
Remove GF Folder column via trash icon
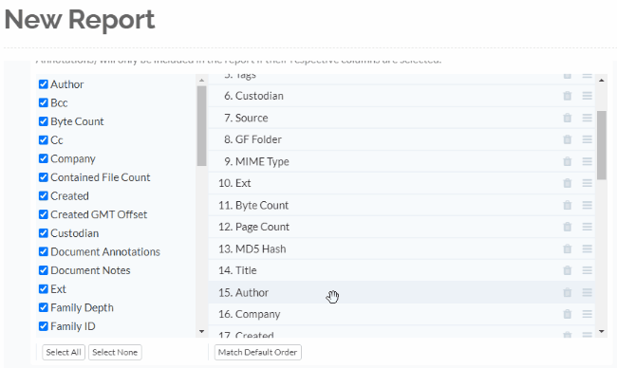click(x=567, y=139)
